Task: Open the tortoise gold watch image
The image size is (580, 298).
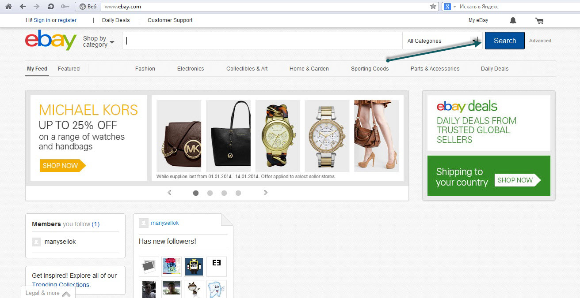Action: pos(278,136)
